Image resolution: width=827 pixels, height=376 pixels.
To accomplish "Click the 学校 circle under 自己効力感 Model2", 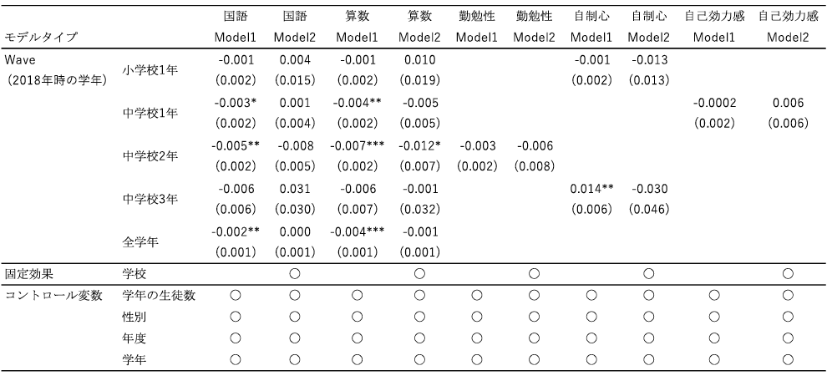I will [x=788, y=273].
